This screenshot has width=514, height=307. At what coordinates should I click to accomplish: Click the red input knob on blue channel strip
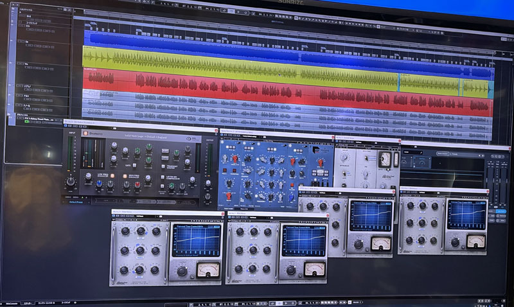[x=235, y=159]
